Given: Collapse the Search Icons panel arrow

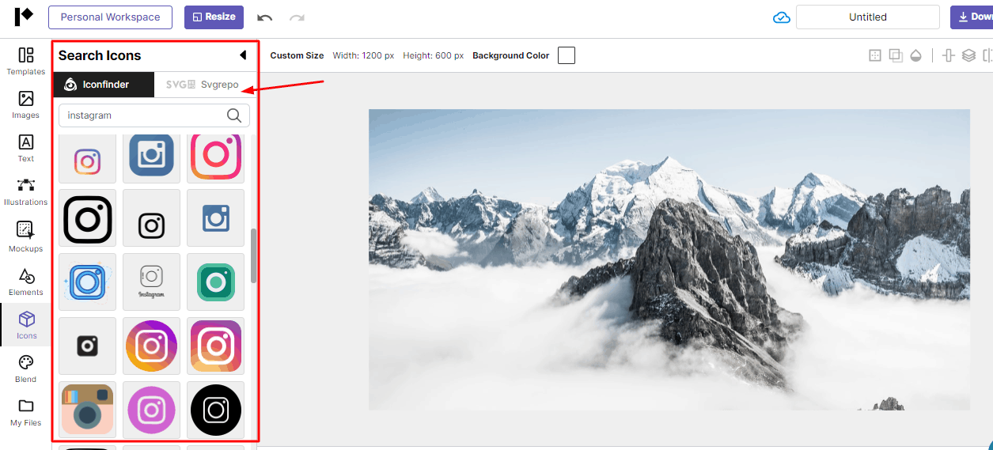Looking at the screenshot, I should (x=243, y=55).
